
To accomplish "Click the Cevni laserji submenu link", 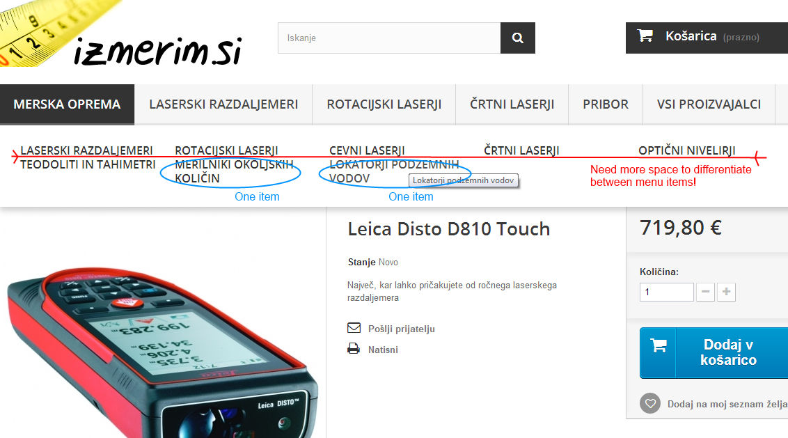I will point(367,150).
